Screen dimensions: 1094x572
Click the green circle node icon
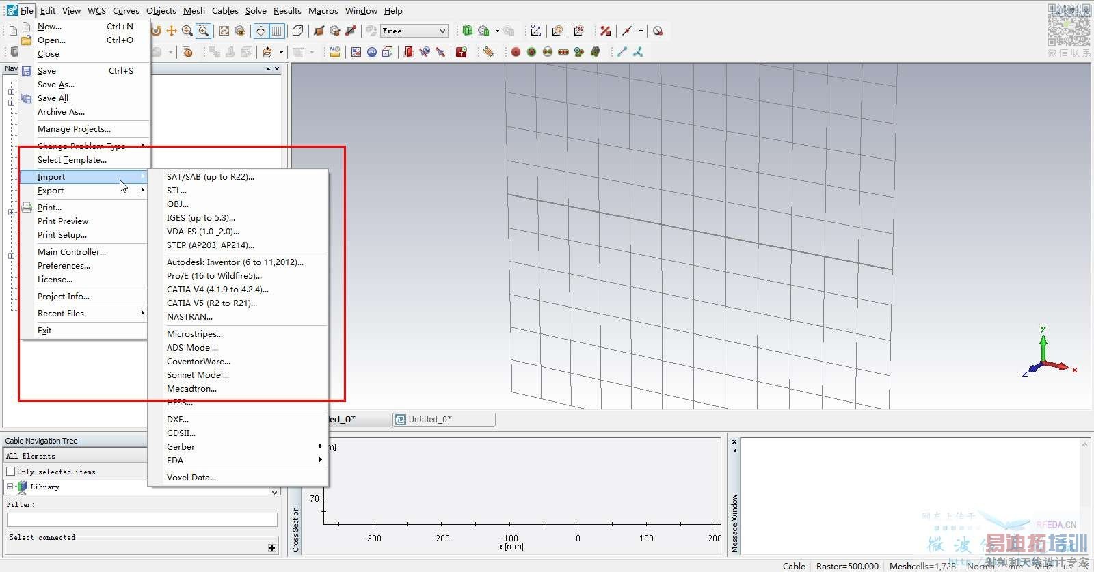coord(531,52)
